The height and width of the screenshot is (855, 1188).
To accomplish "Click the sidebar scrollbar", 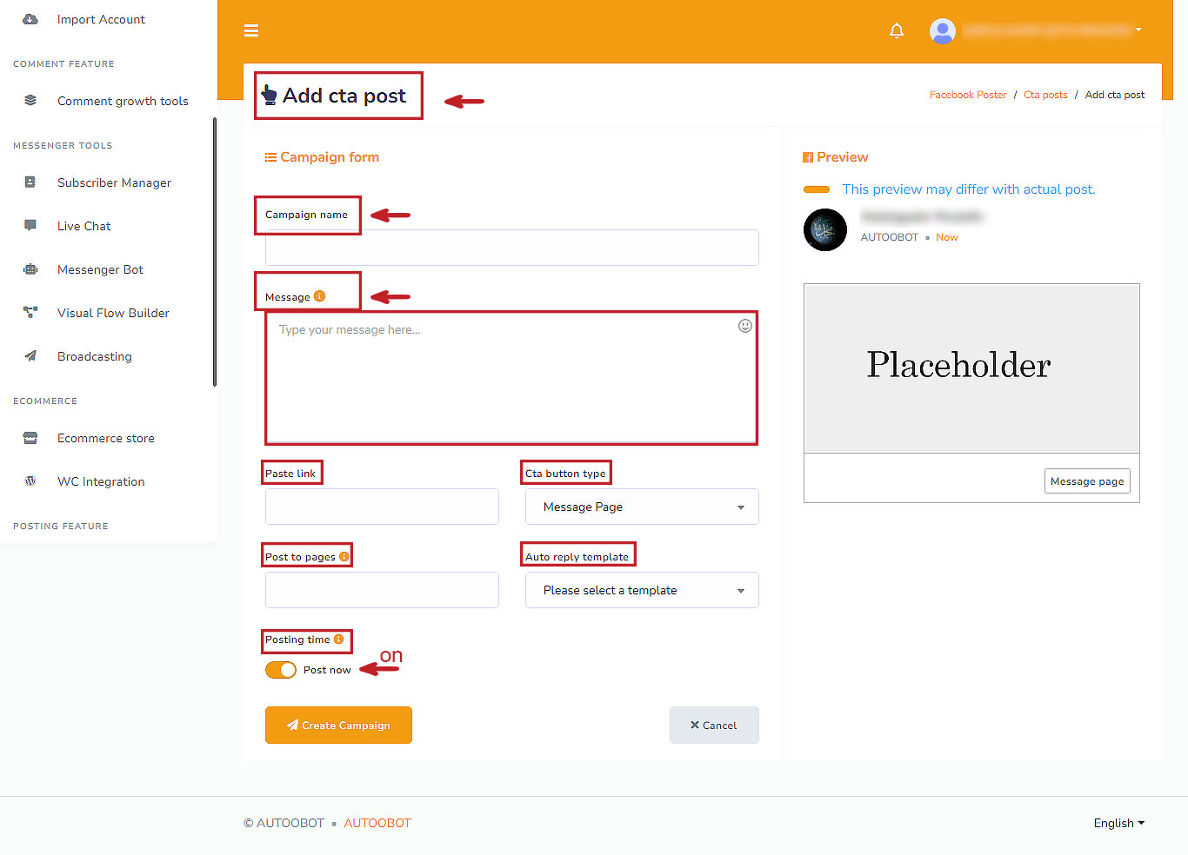I will [215, 252].
